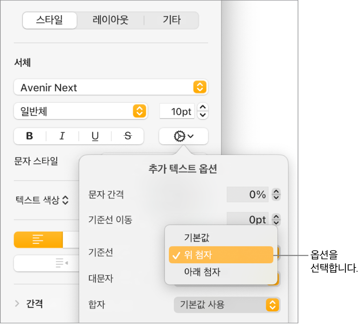Screen dimensions: 361x324
Task: Choose 아래 첨자 subscript option
Action: coord(221,272)
